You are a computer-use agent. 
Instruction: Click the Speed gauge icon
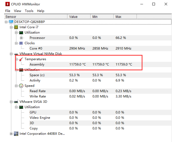(21, 86)
